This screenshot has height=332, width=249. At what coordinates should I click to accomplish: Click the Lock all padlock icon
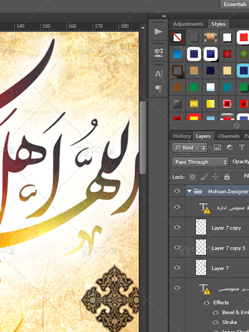[227, 177]
